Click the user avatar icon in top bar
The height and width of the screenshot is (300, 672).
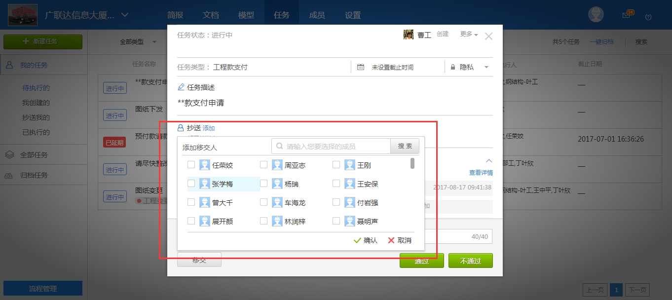coord(596,14)
